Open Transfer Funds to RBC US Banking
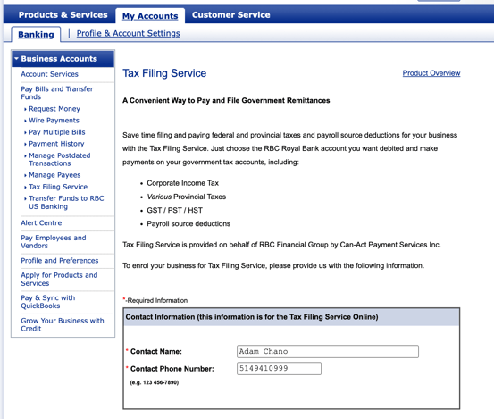The image size is (494, 419). coord(66,202)
